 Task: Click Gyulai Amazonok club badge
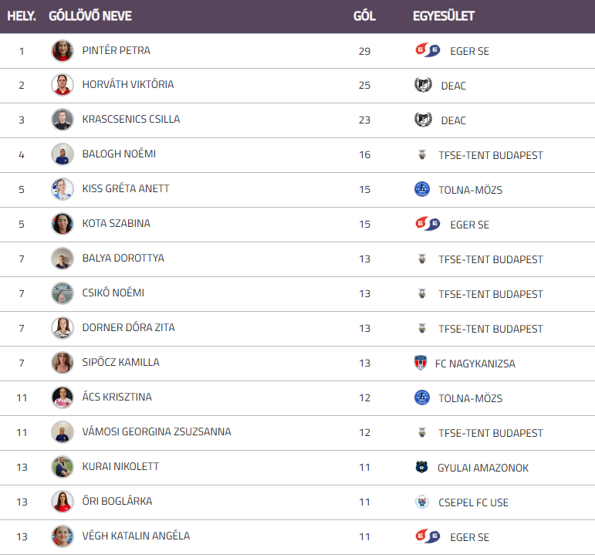(x=421, y=467)
